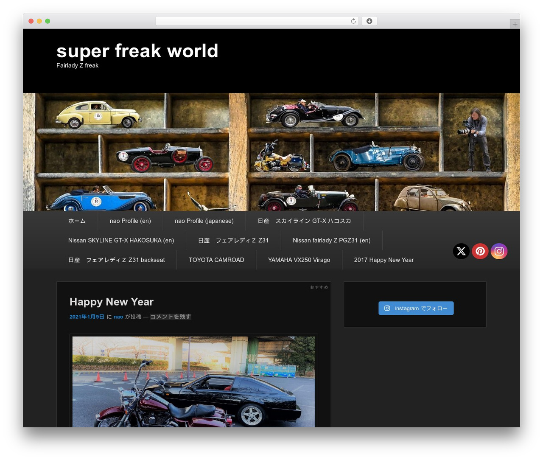The height and width of the screenshot is (460, 543).
Task: Open TOYOTA CAMROAD menu item
Action: [x=216, y=260]
